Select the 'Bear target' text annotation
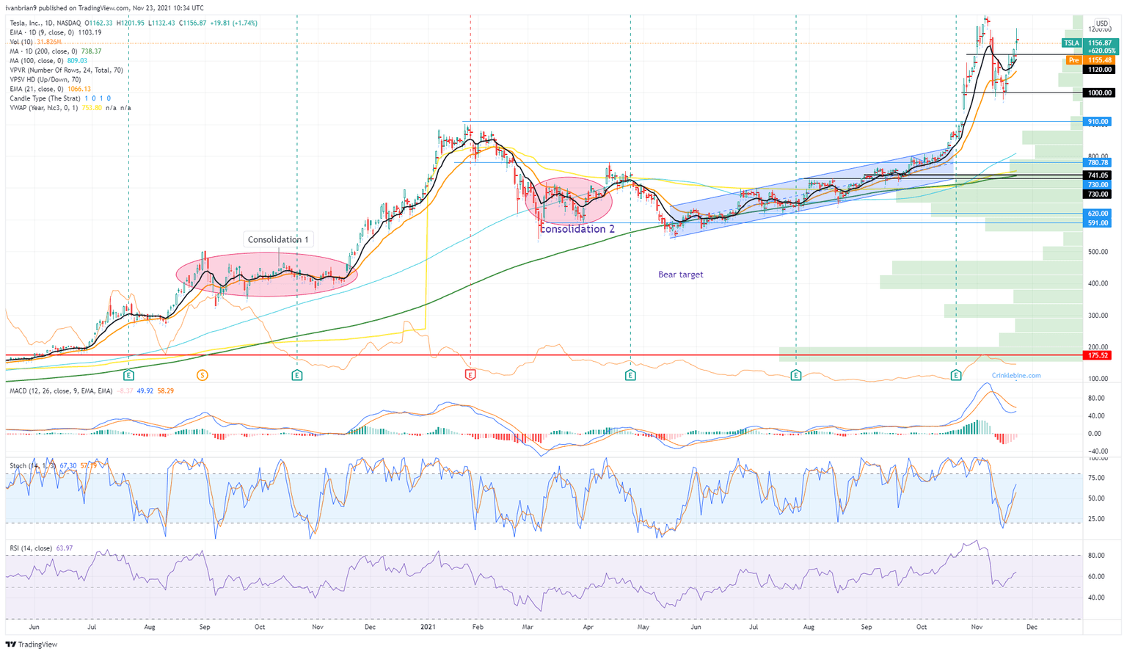This screenshot has width=1127, height=654. tap(680, 275)
